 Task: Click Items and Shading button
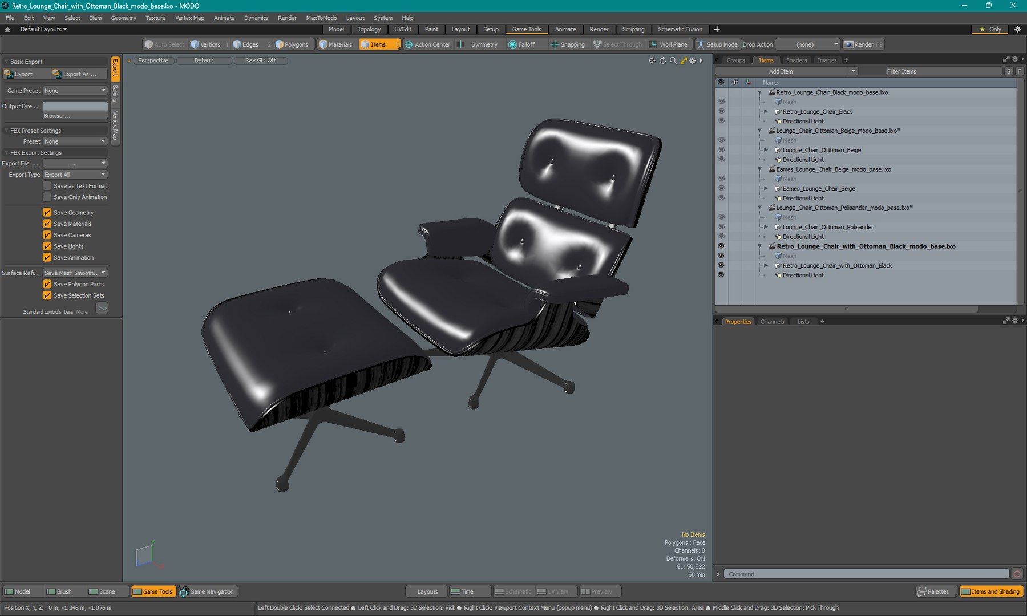coord(991,591)
